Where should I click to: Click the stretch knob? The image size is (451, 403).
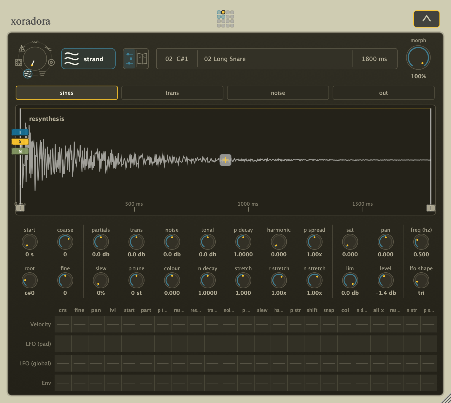tap(243, 280)
